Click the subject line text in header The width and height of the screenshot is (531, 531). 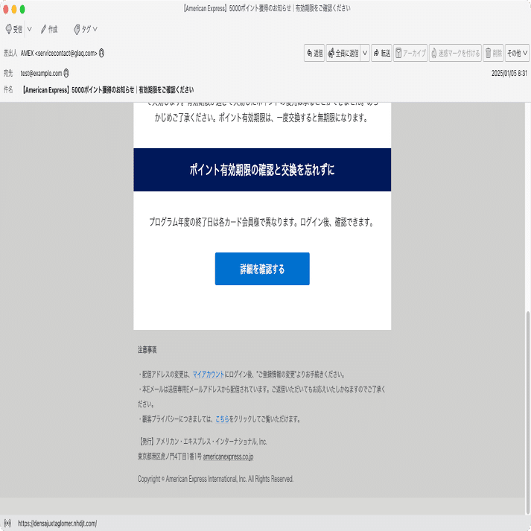[108, 90]
